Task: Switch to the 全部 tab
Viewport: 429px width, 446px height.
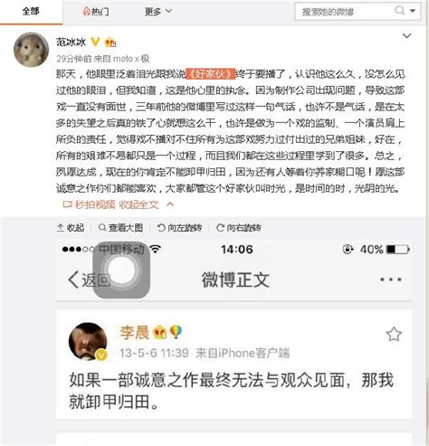Action: pos(31,12)
